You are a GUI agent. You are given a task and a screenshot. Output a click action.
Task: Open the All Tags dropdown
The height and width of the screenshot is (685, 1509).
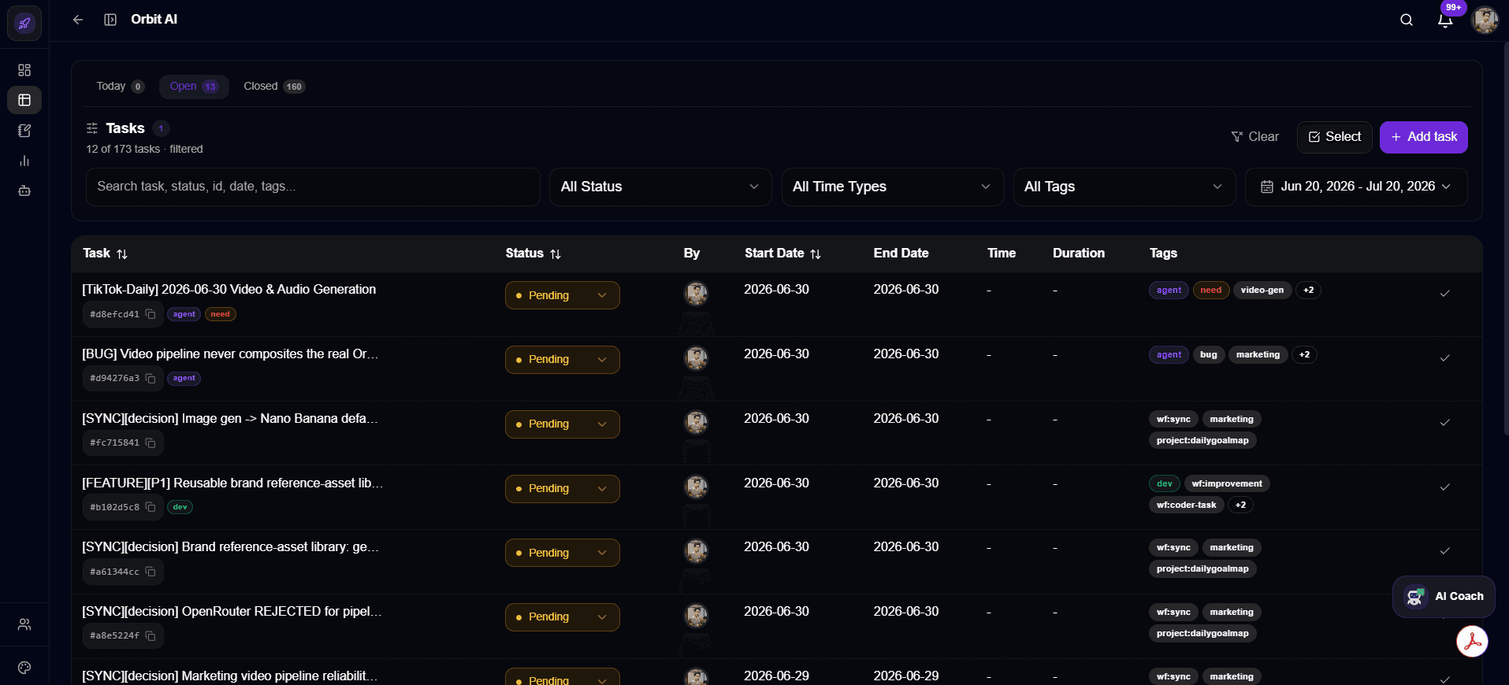[x=1124, y=187]
